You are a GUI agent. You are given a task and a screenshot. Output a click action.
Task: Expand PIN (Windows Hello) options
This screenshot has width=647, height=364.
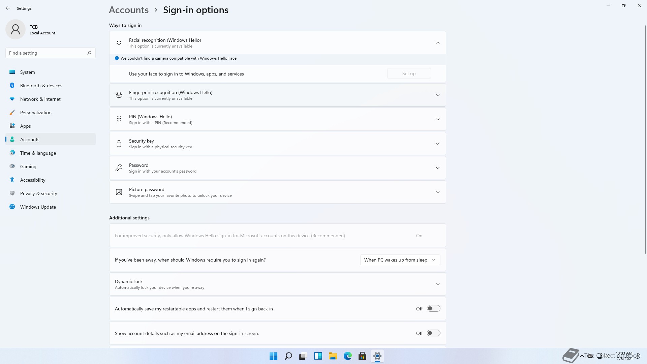[x=438, y=119]
